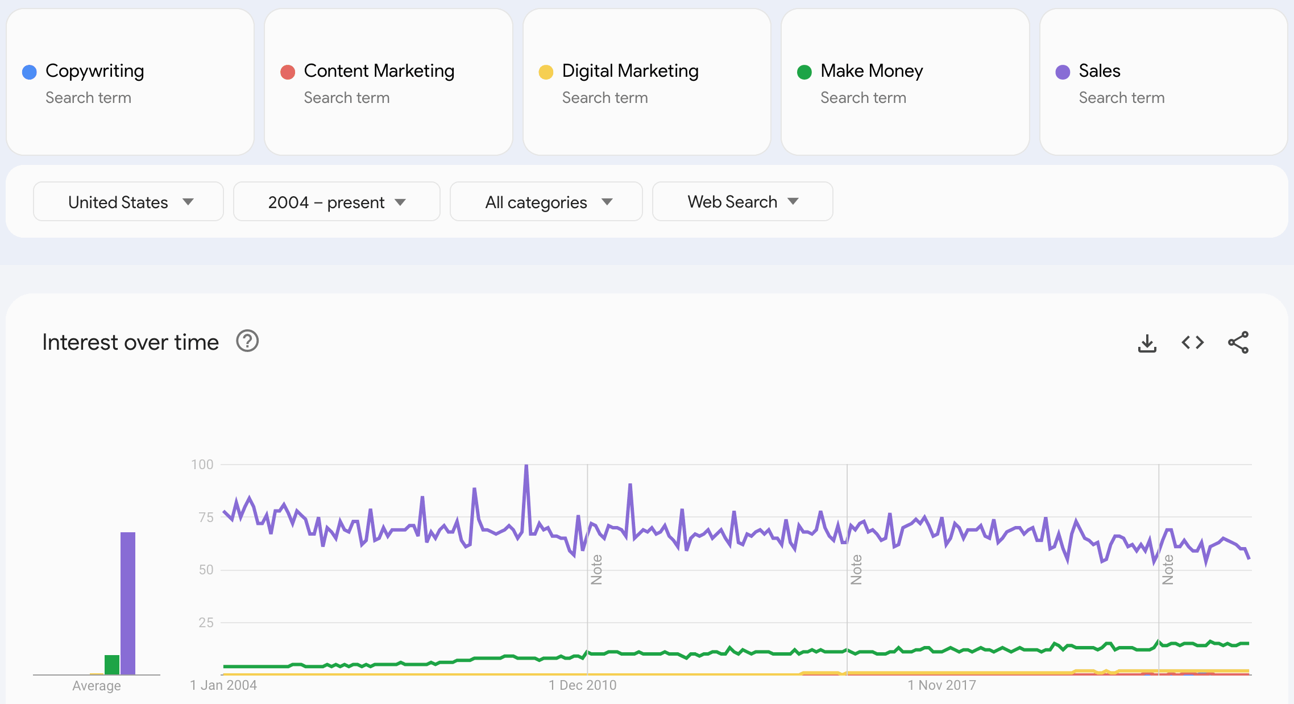This screenshot has height=704, width=1294.
Task: Click the green Make Money average bar
Action: click(112, 664)
